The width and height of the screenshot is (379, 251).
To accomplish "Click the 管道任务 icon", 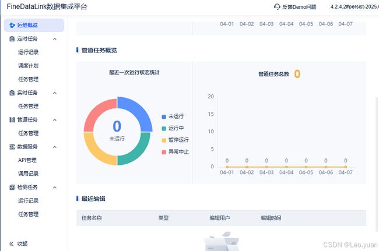I will [x=12, y=120].
